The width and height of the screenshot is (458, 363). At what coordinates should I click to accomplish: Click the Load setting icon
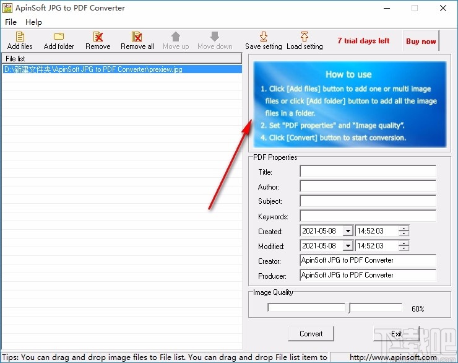pos(305,37)
